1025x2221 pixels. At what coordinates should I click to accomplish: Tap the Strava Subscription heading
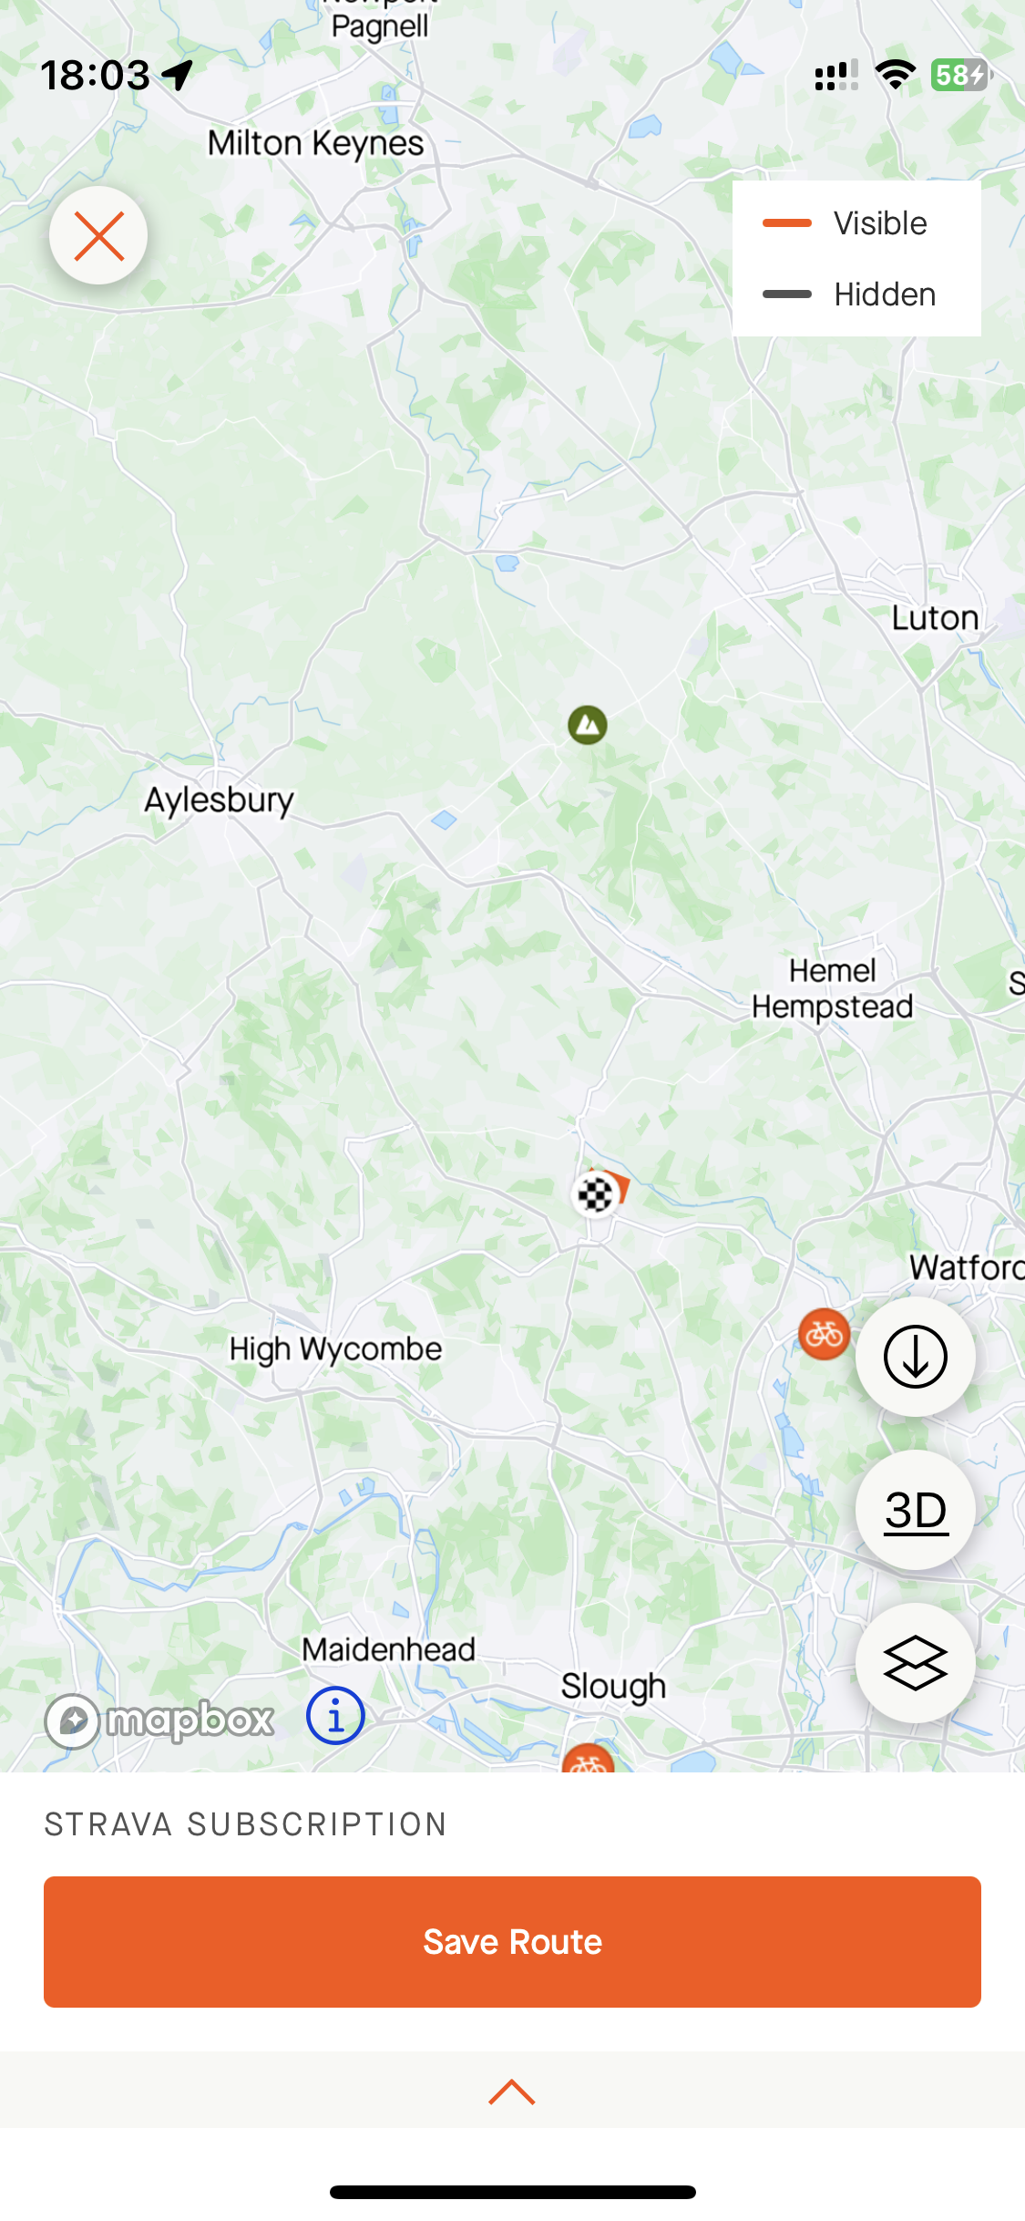(x=246, y=1824)
